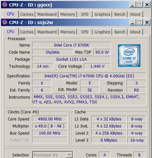Screen dimensions: 152x158
Task: Open the Caches tab in the snjs2w window
Action: [27, 32]
